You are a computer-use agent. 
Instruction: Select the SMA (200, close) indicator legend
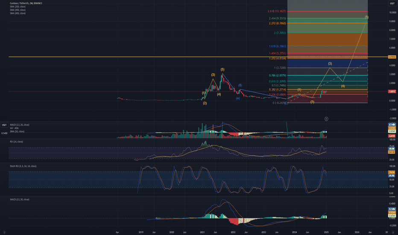pyautogui.click(x=18, y=6)
